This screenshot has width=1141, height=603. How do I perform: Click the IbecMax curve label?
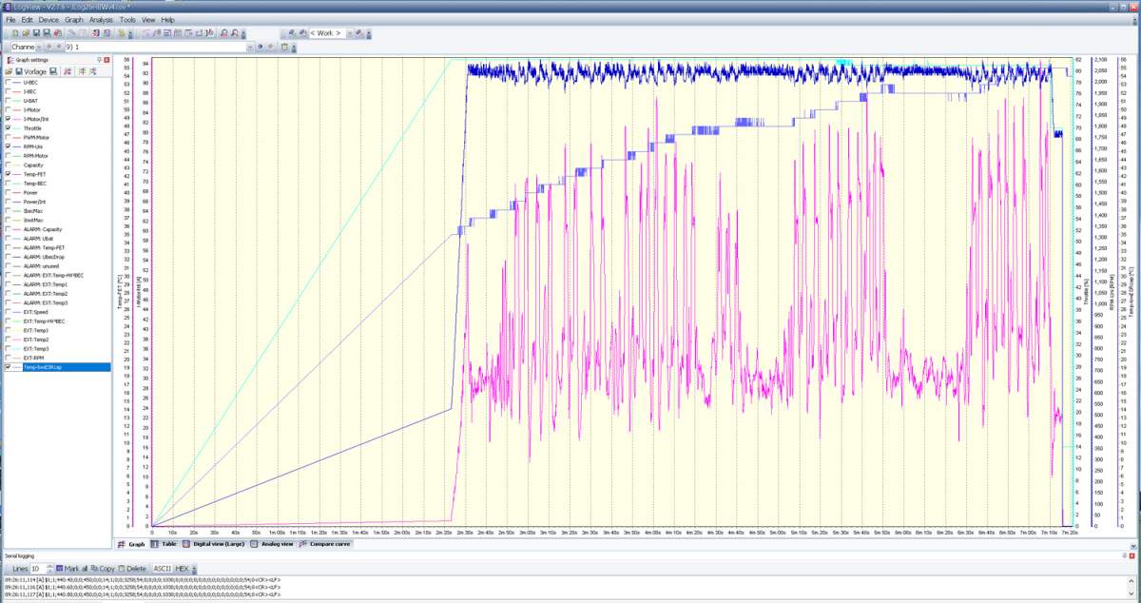[33, 210]
